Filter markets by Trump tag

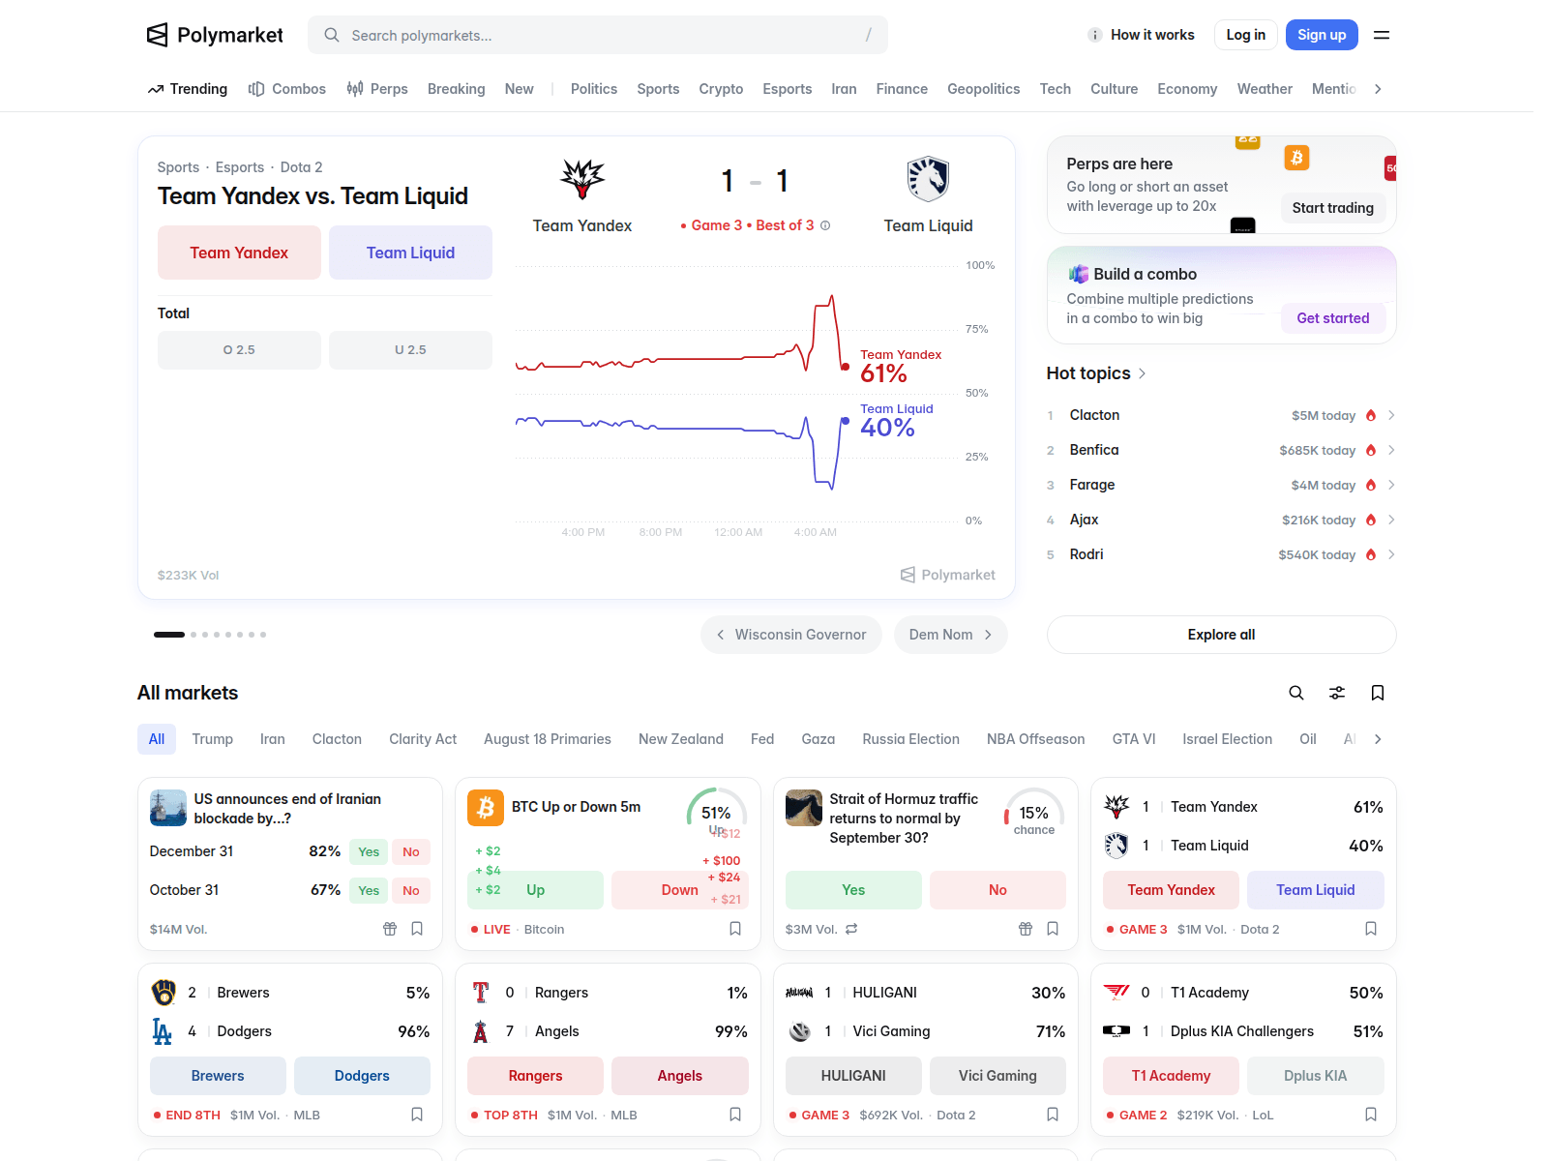point(213,739)
